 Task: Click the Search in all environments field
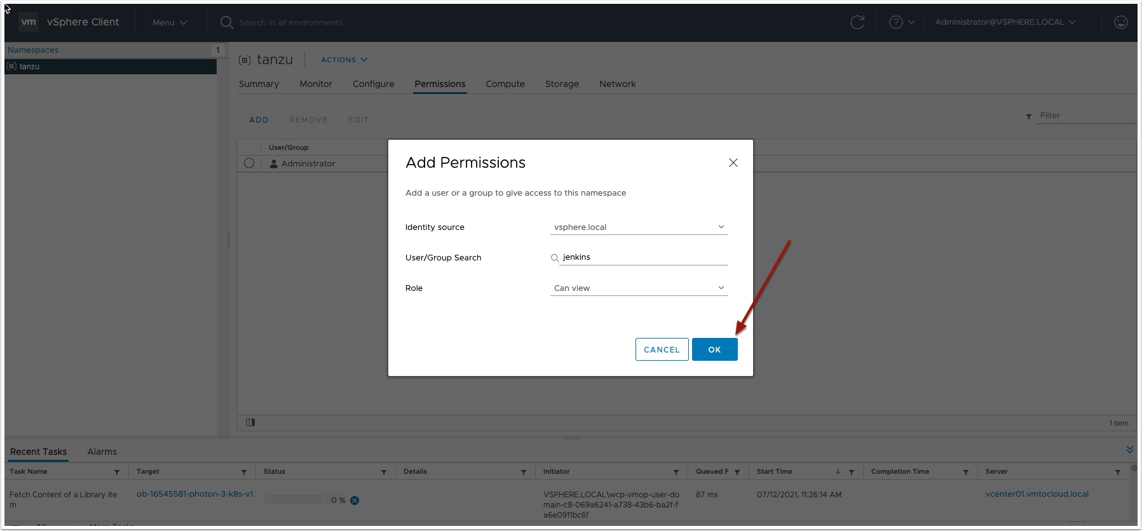pyautogui.click(x=290, y=23)
